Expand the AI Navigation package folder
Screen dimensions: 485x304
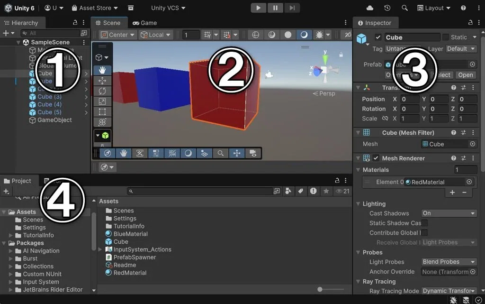point(10,251)
